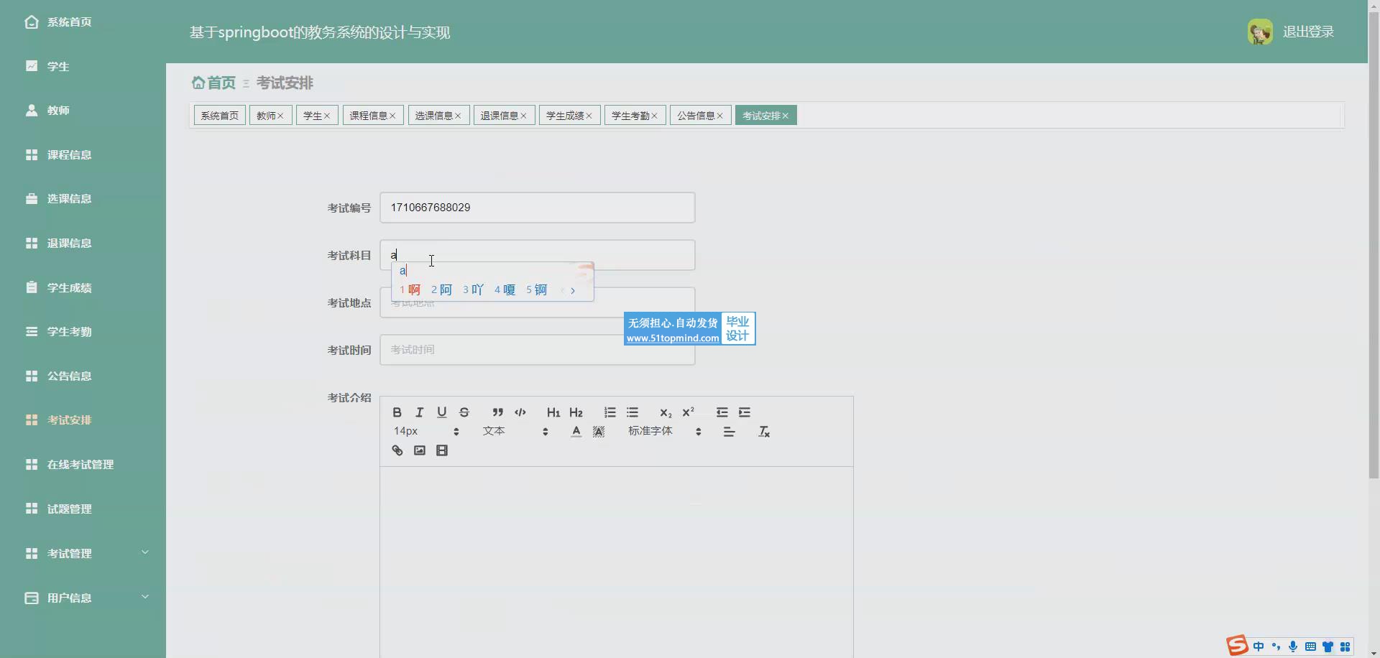The image size is (1380, 658).
Task: Insert a video in editor
Action: pyautogui.click(x=441, y=450)
